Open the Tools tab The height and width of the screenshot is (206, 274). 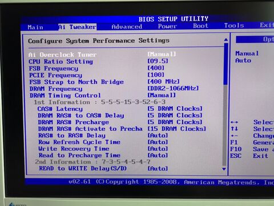(x=234, y=25)
